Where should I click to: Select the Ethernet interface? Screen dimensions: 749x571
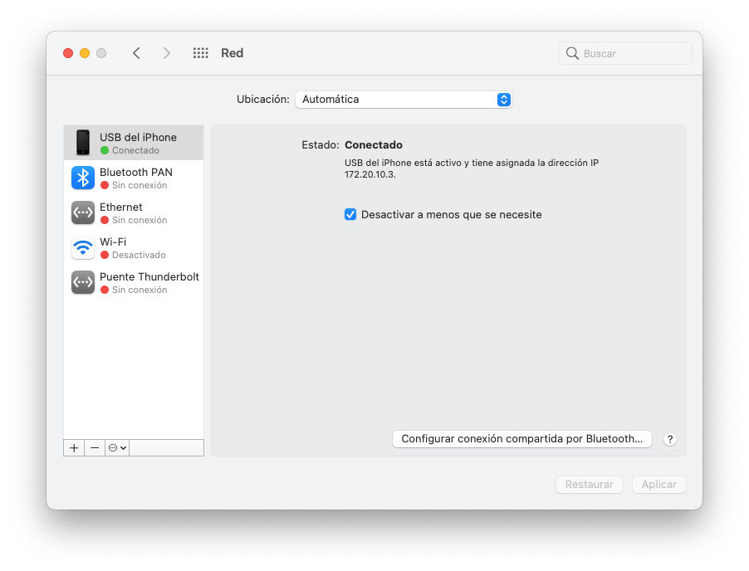click(x=133, y=212)
